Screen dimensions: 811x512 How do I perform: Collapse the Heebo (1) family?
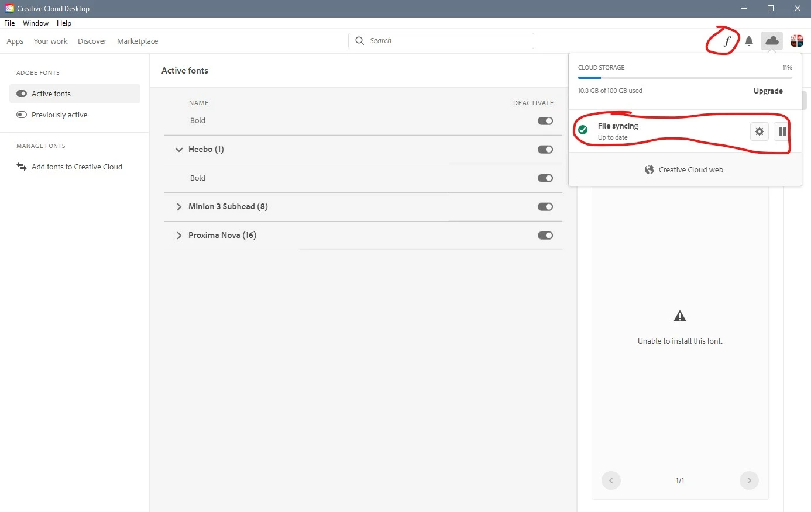tap(179, 150)
